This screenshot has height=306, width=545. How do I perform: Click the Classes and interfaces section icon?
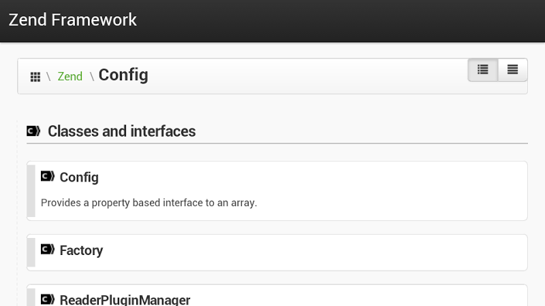(33, 131)
